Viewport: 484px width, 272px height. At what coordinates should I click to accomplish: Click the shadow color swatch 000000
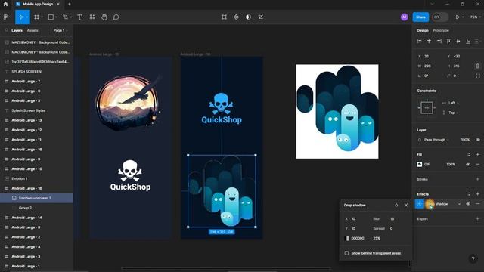[x=347, y=239]
